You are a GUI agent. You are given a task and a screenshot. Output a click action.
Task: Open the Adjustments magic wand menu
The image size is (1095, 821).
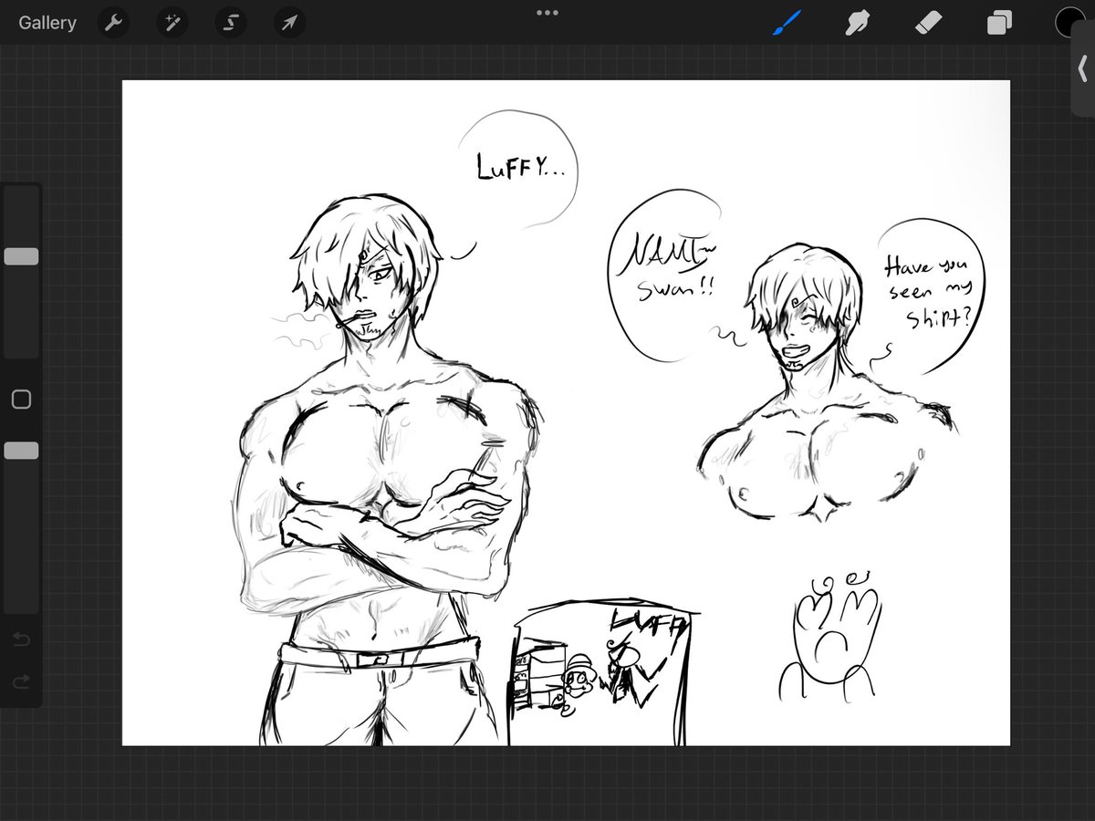[x=172, y=23]
